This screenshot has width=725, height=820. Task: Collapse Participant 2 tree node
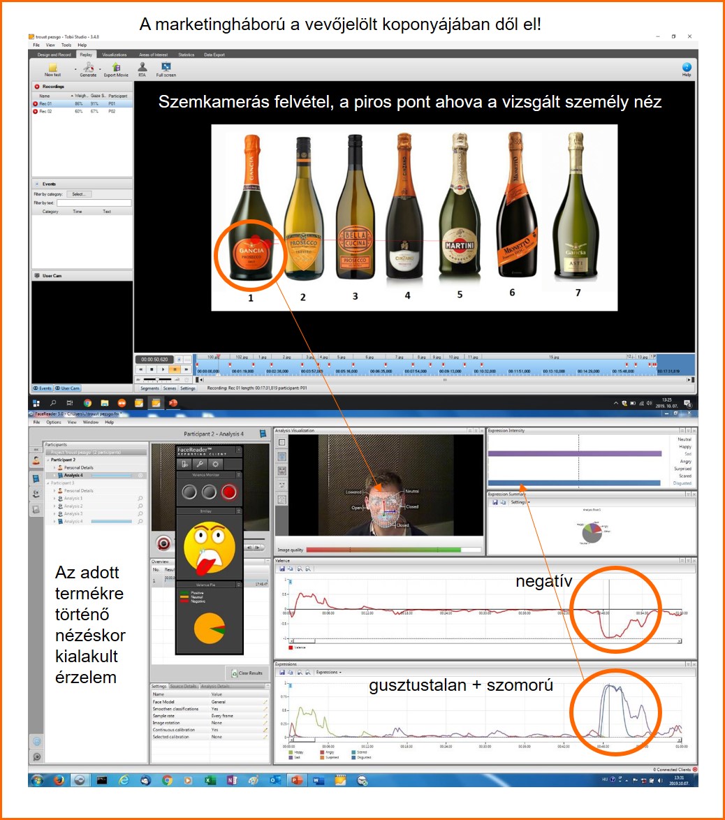(48, 460)
